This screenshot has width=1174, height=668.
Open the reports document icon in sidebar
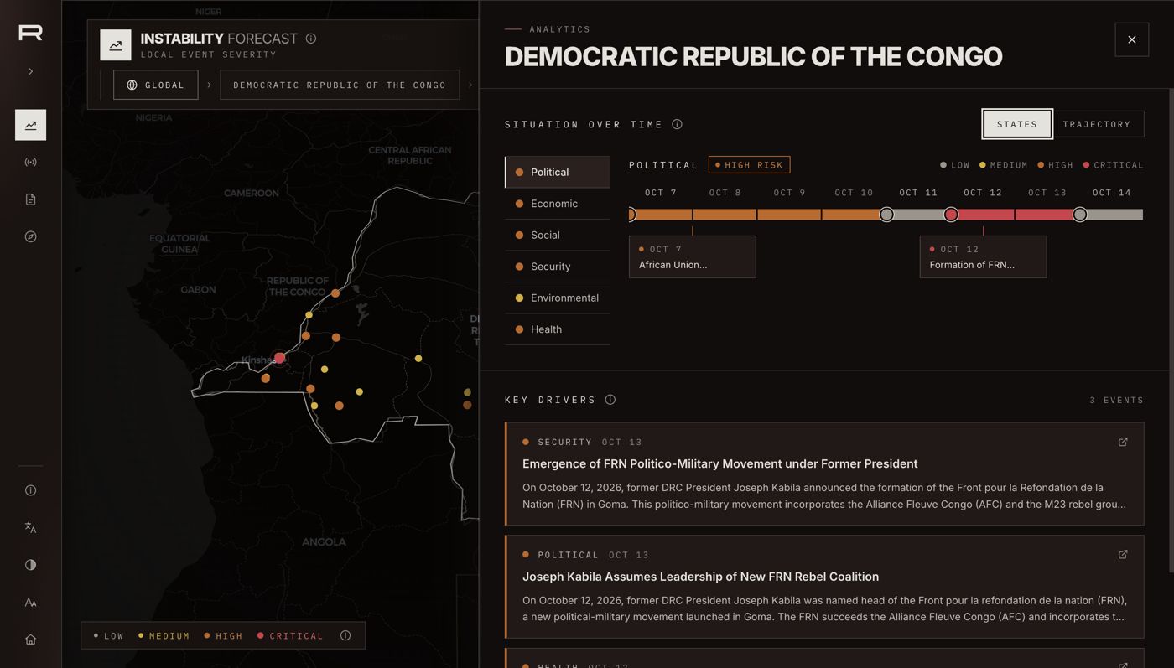click(30, 199)
